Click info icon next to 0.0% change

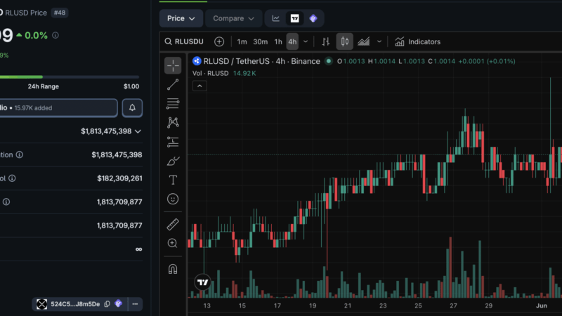click(x=55, y=35)
